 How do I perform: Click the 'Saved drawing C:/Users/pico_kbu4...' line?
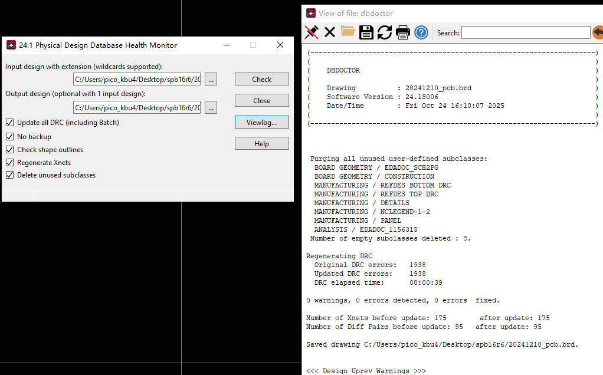(x=443, y=344)
